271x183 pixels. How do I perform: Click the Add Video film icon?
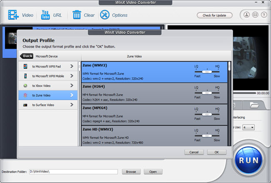tap(13, 15)
